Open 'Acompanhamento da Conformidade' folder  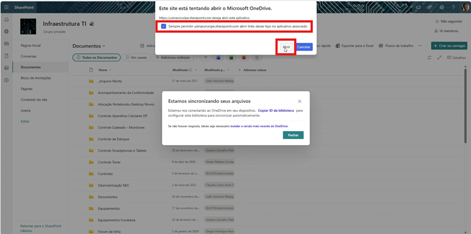click(126, 92)
